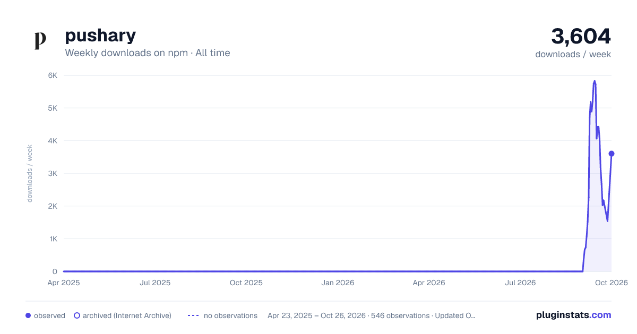The image size is (637, 334).
Task: Click the 'observed' legend label
Action: pyautogui.click(x=49, y=315)
